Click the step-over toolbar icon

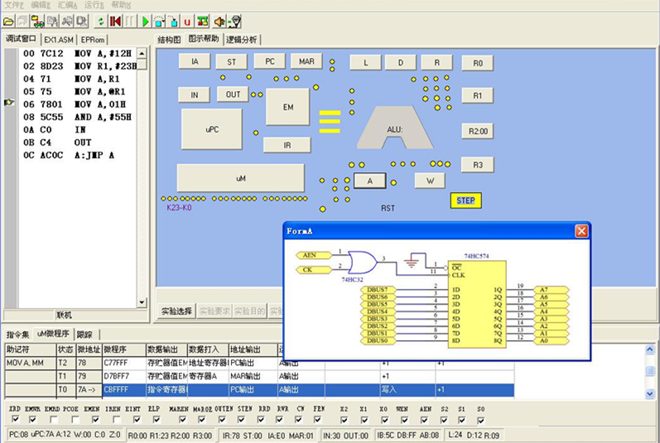click(x=160, y=21)
